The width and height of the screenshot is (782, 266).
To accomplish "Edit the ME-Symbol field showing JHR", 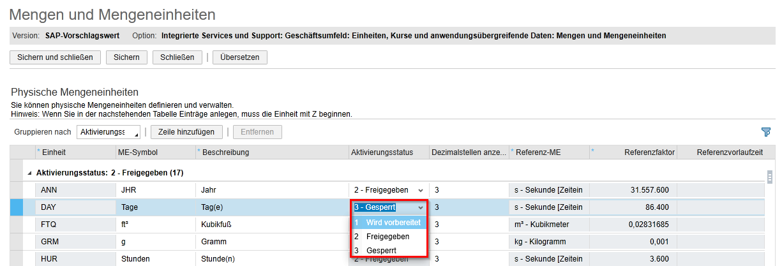I will coord(154,190).
